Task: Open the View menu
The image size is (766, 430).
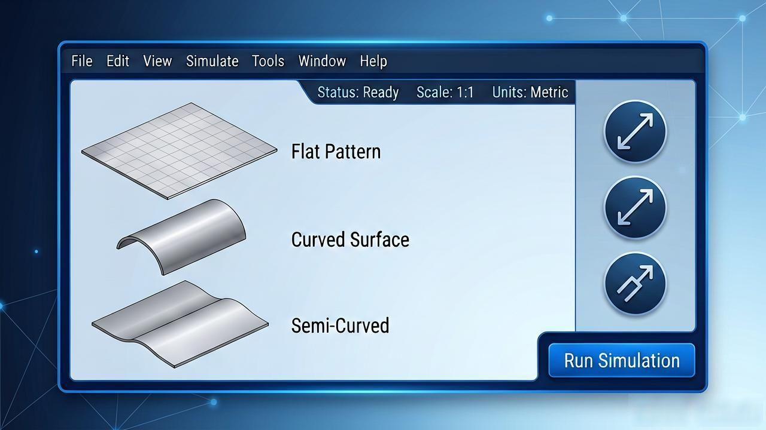Action: point(157,61)
